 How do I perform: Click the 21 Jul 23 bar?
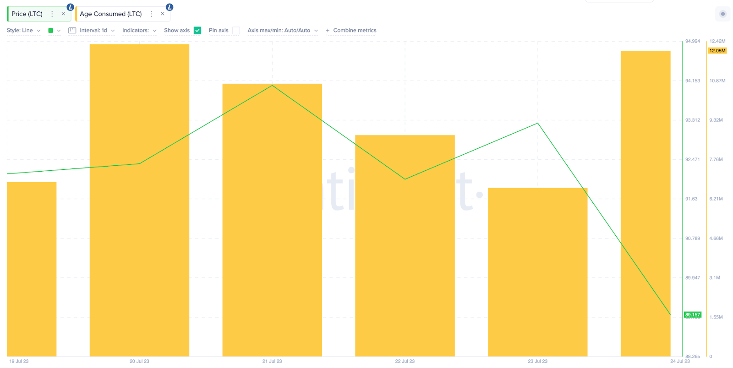click(272, 220)
